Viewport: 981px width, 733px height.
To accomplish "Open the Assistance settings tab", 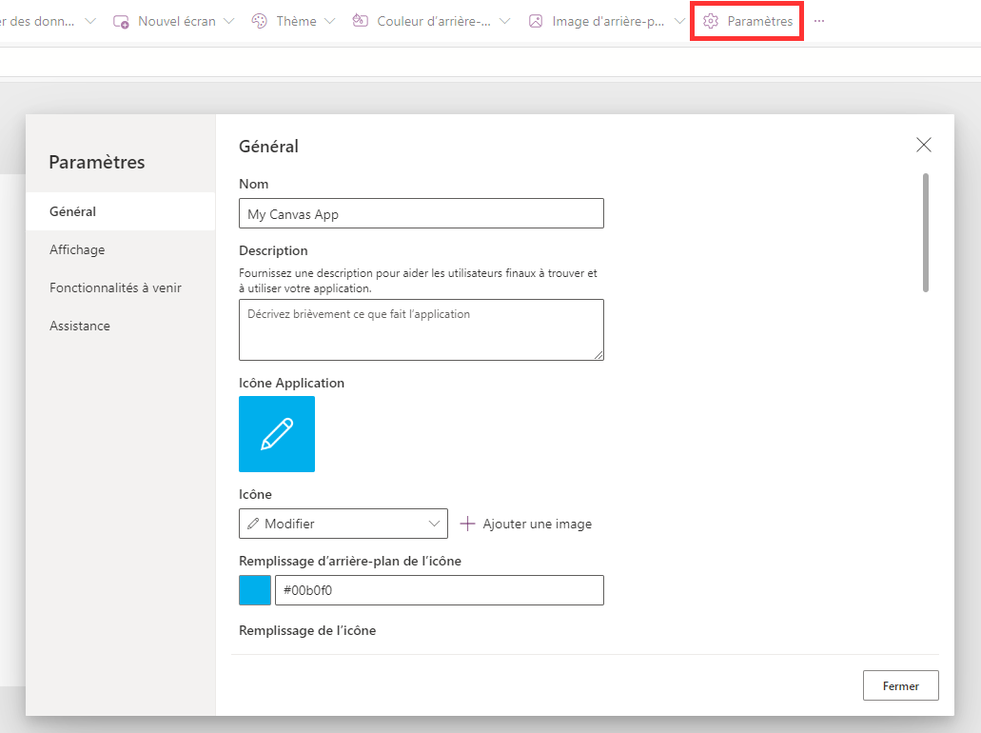I will click(x=121, y=327).
